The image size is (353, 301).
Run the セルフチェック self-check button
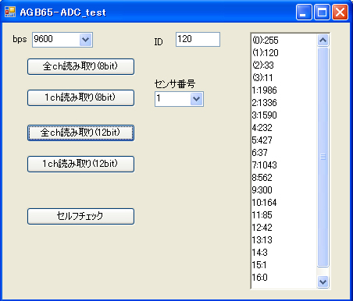pos(80,216)
